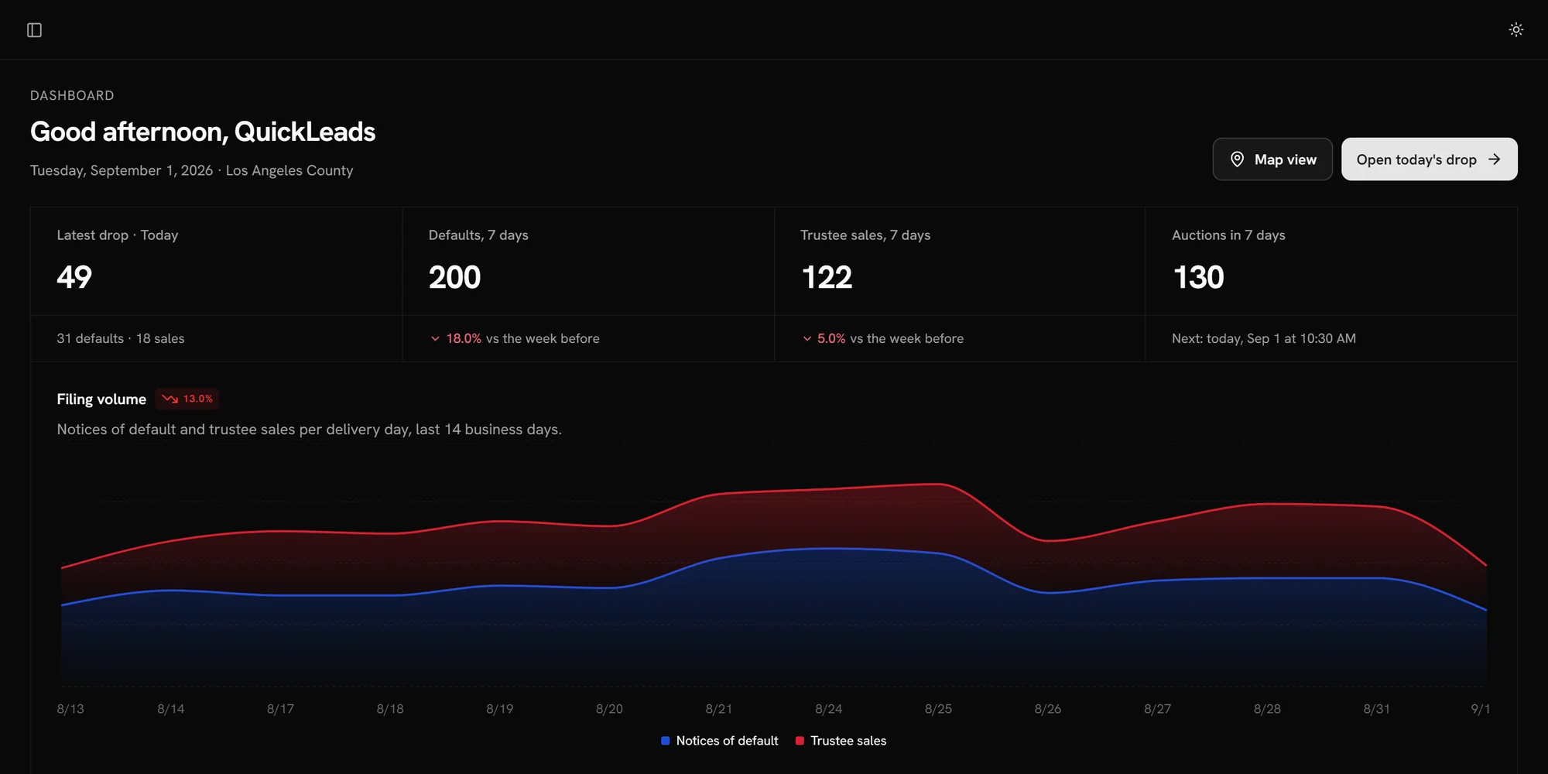The width and height of the screenshot is (1548, 774).
Task: Click the 31 defaults · 18 sales text
Action: click(x=121, y=338)
